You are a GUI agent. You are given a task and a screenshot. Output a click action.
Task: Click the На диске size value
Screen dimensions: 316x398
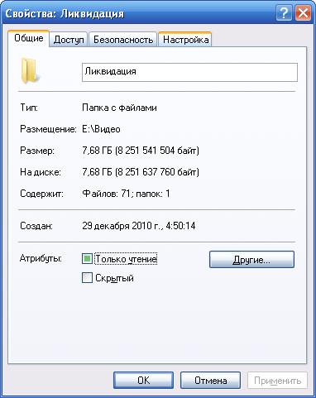pos(141,172)
